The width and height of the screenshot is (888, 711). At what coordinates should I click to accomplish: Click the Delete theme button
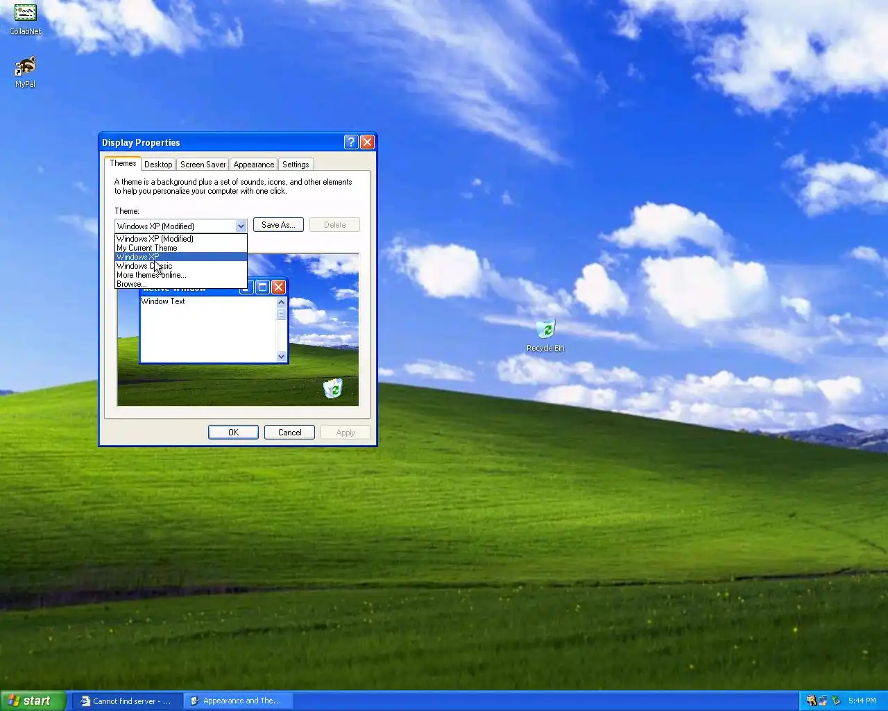coord(334,225)
